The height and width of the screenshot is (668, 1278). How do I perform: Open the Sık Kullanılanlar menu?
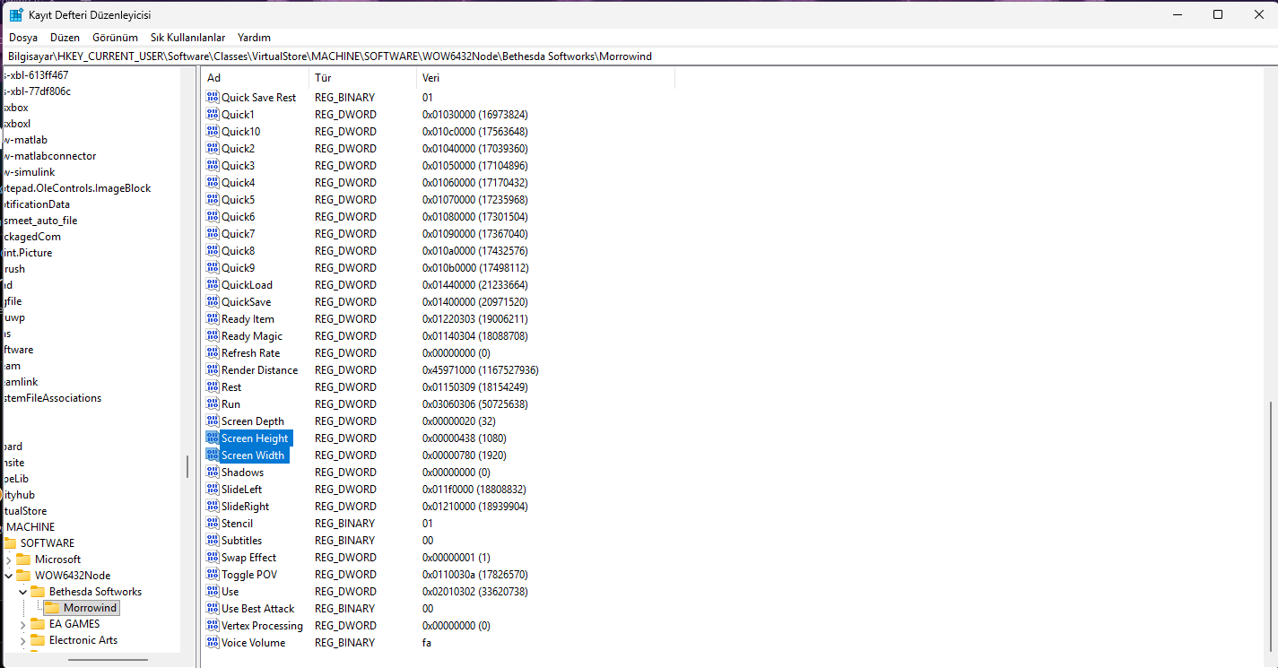[187, 38]
